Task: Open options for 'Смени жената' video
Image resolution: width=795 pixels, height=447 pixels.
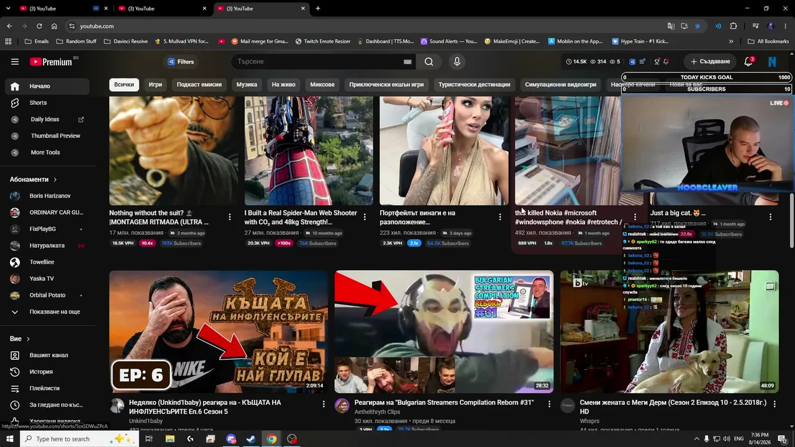Action: [x=774, y=404]
